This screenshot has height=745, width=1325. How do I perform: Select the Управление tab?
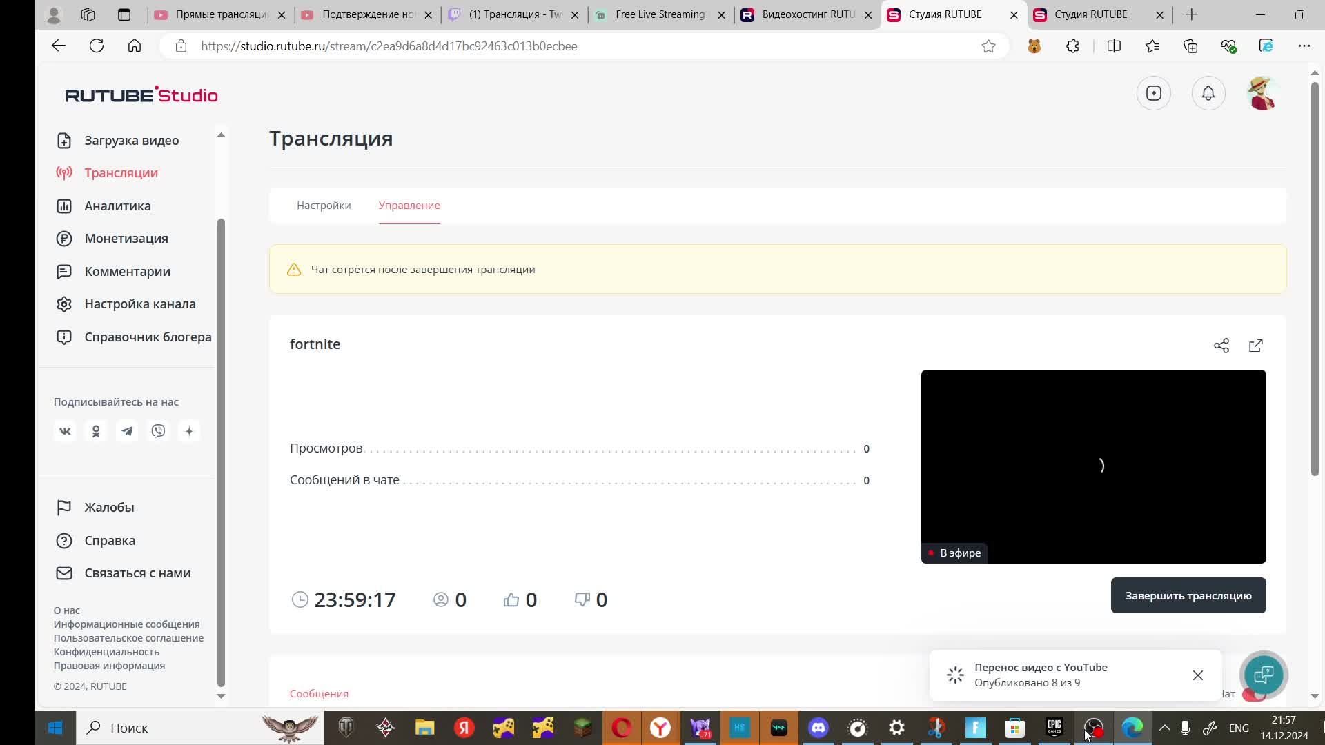[409, 206]
